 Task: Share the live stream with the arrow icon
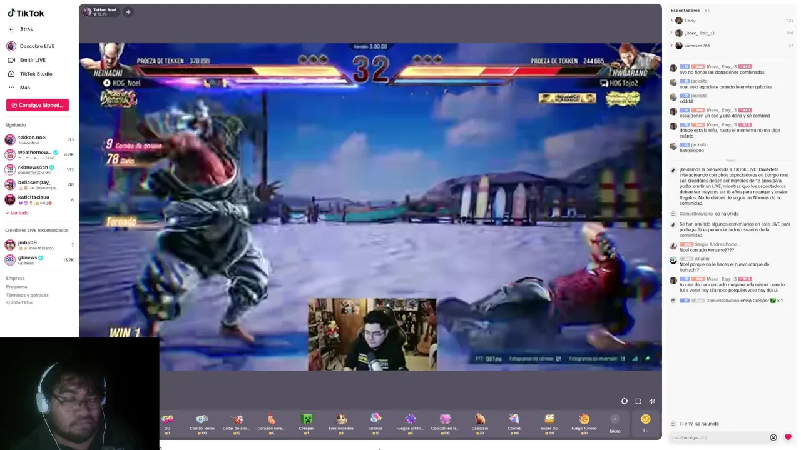(x=128, y=11)
